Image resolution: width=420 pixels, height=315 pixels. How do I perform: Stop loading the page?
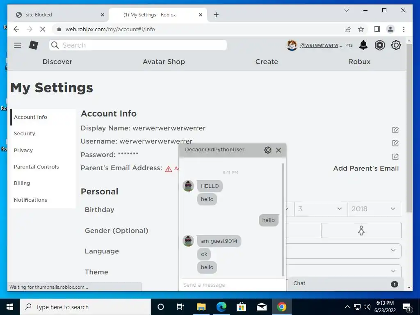(x=43, y=29)
